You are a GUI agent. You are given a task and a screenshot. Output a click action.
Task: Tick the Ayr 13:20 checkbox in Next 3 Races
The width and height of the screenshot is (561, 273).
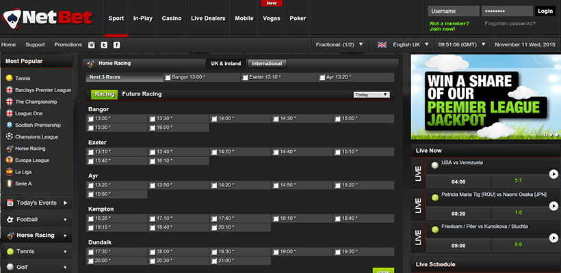point(322,77)
